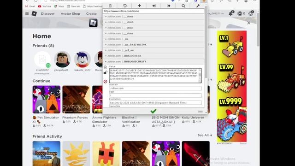295x166 pixels.
Task: Open the Gmail bookmark
Action: [30, 6]
